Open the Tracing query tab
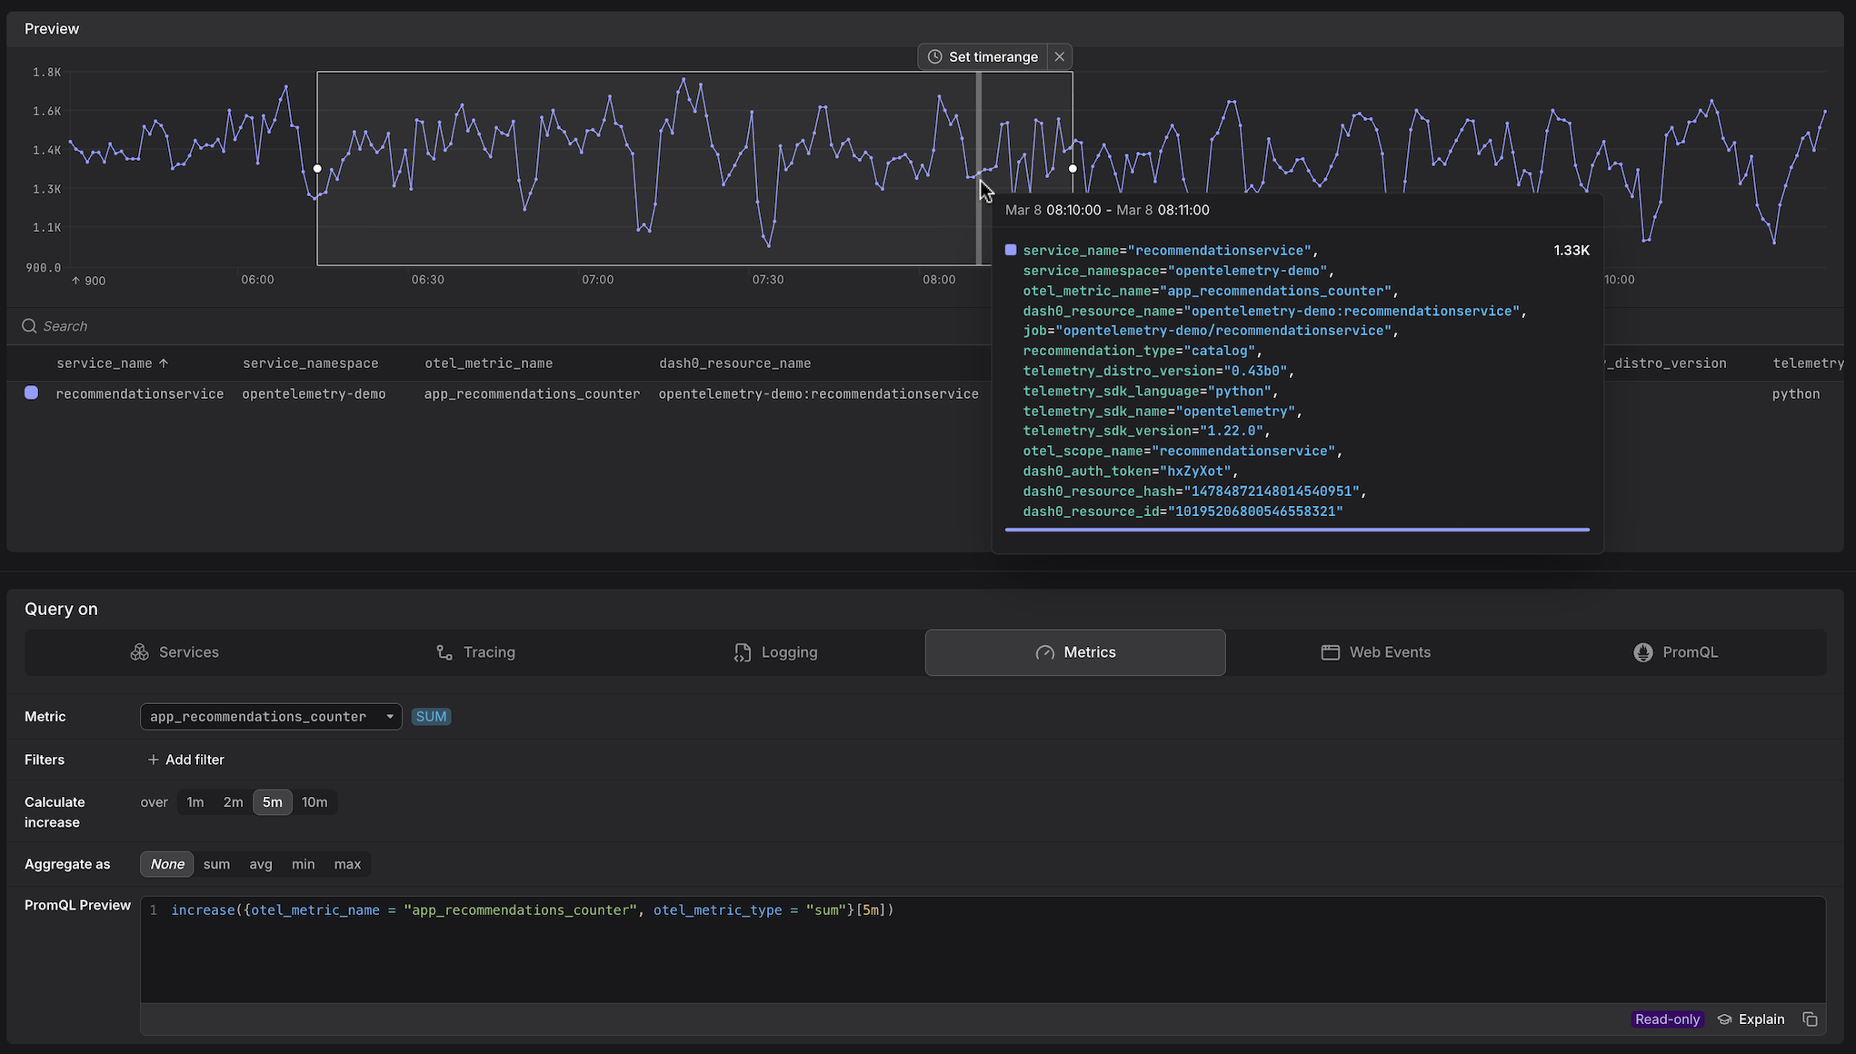Screen dimensions: 1856x1054 (x=475, y=652)
